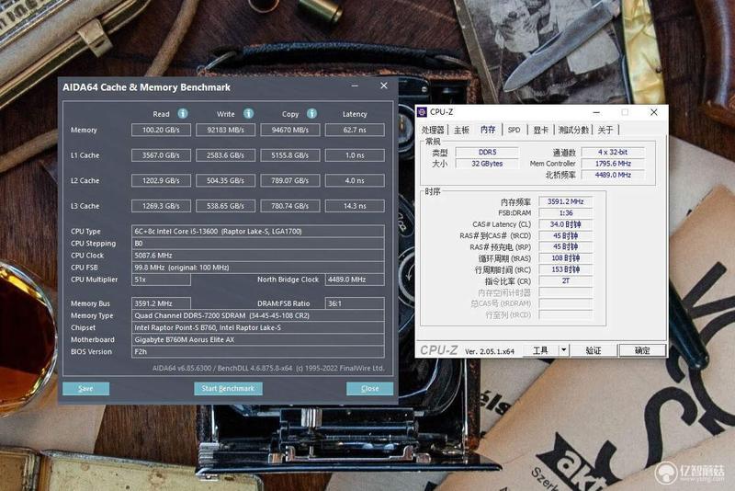735x491 pixels.
Task: Click the Memory Bus field 3591.2 MHz
Action: pyautogui.click(x=162, y=303)
